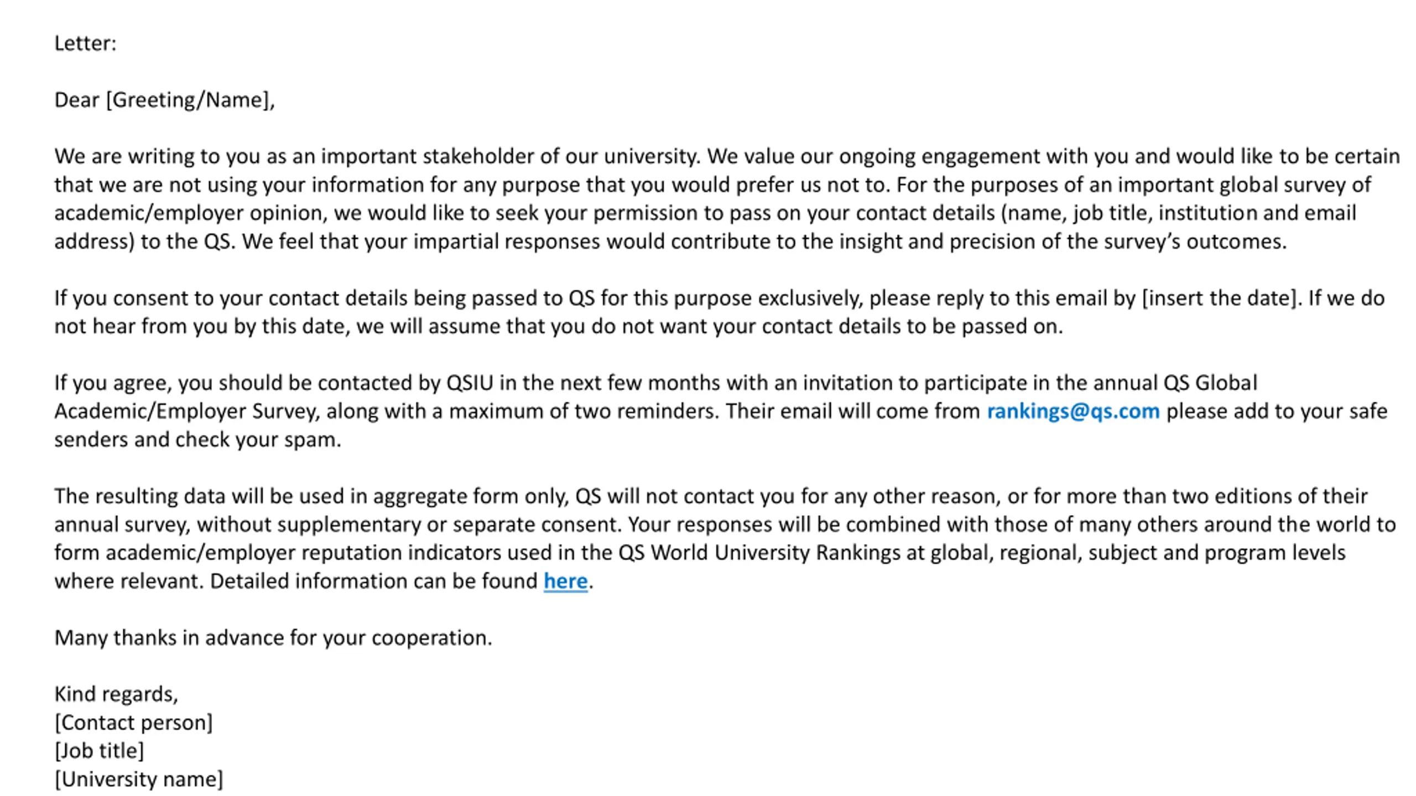
Task: Click 'maximum of two reminders' phrase
Action: click(584, 411)
